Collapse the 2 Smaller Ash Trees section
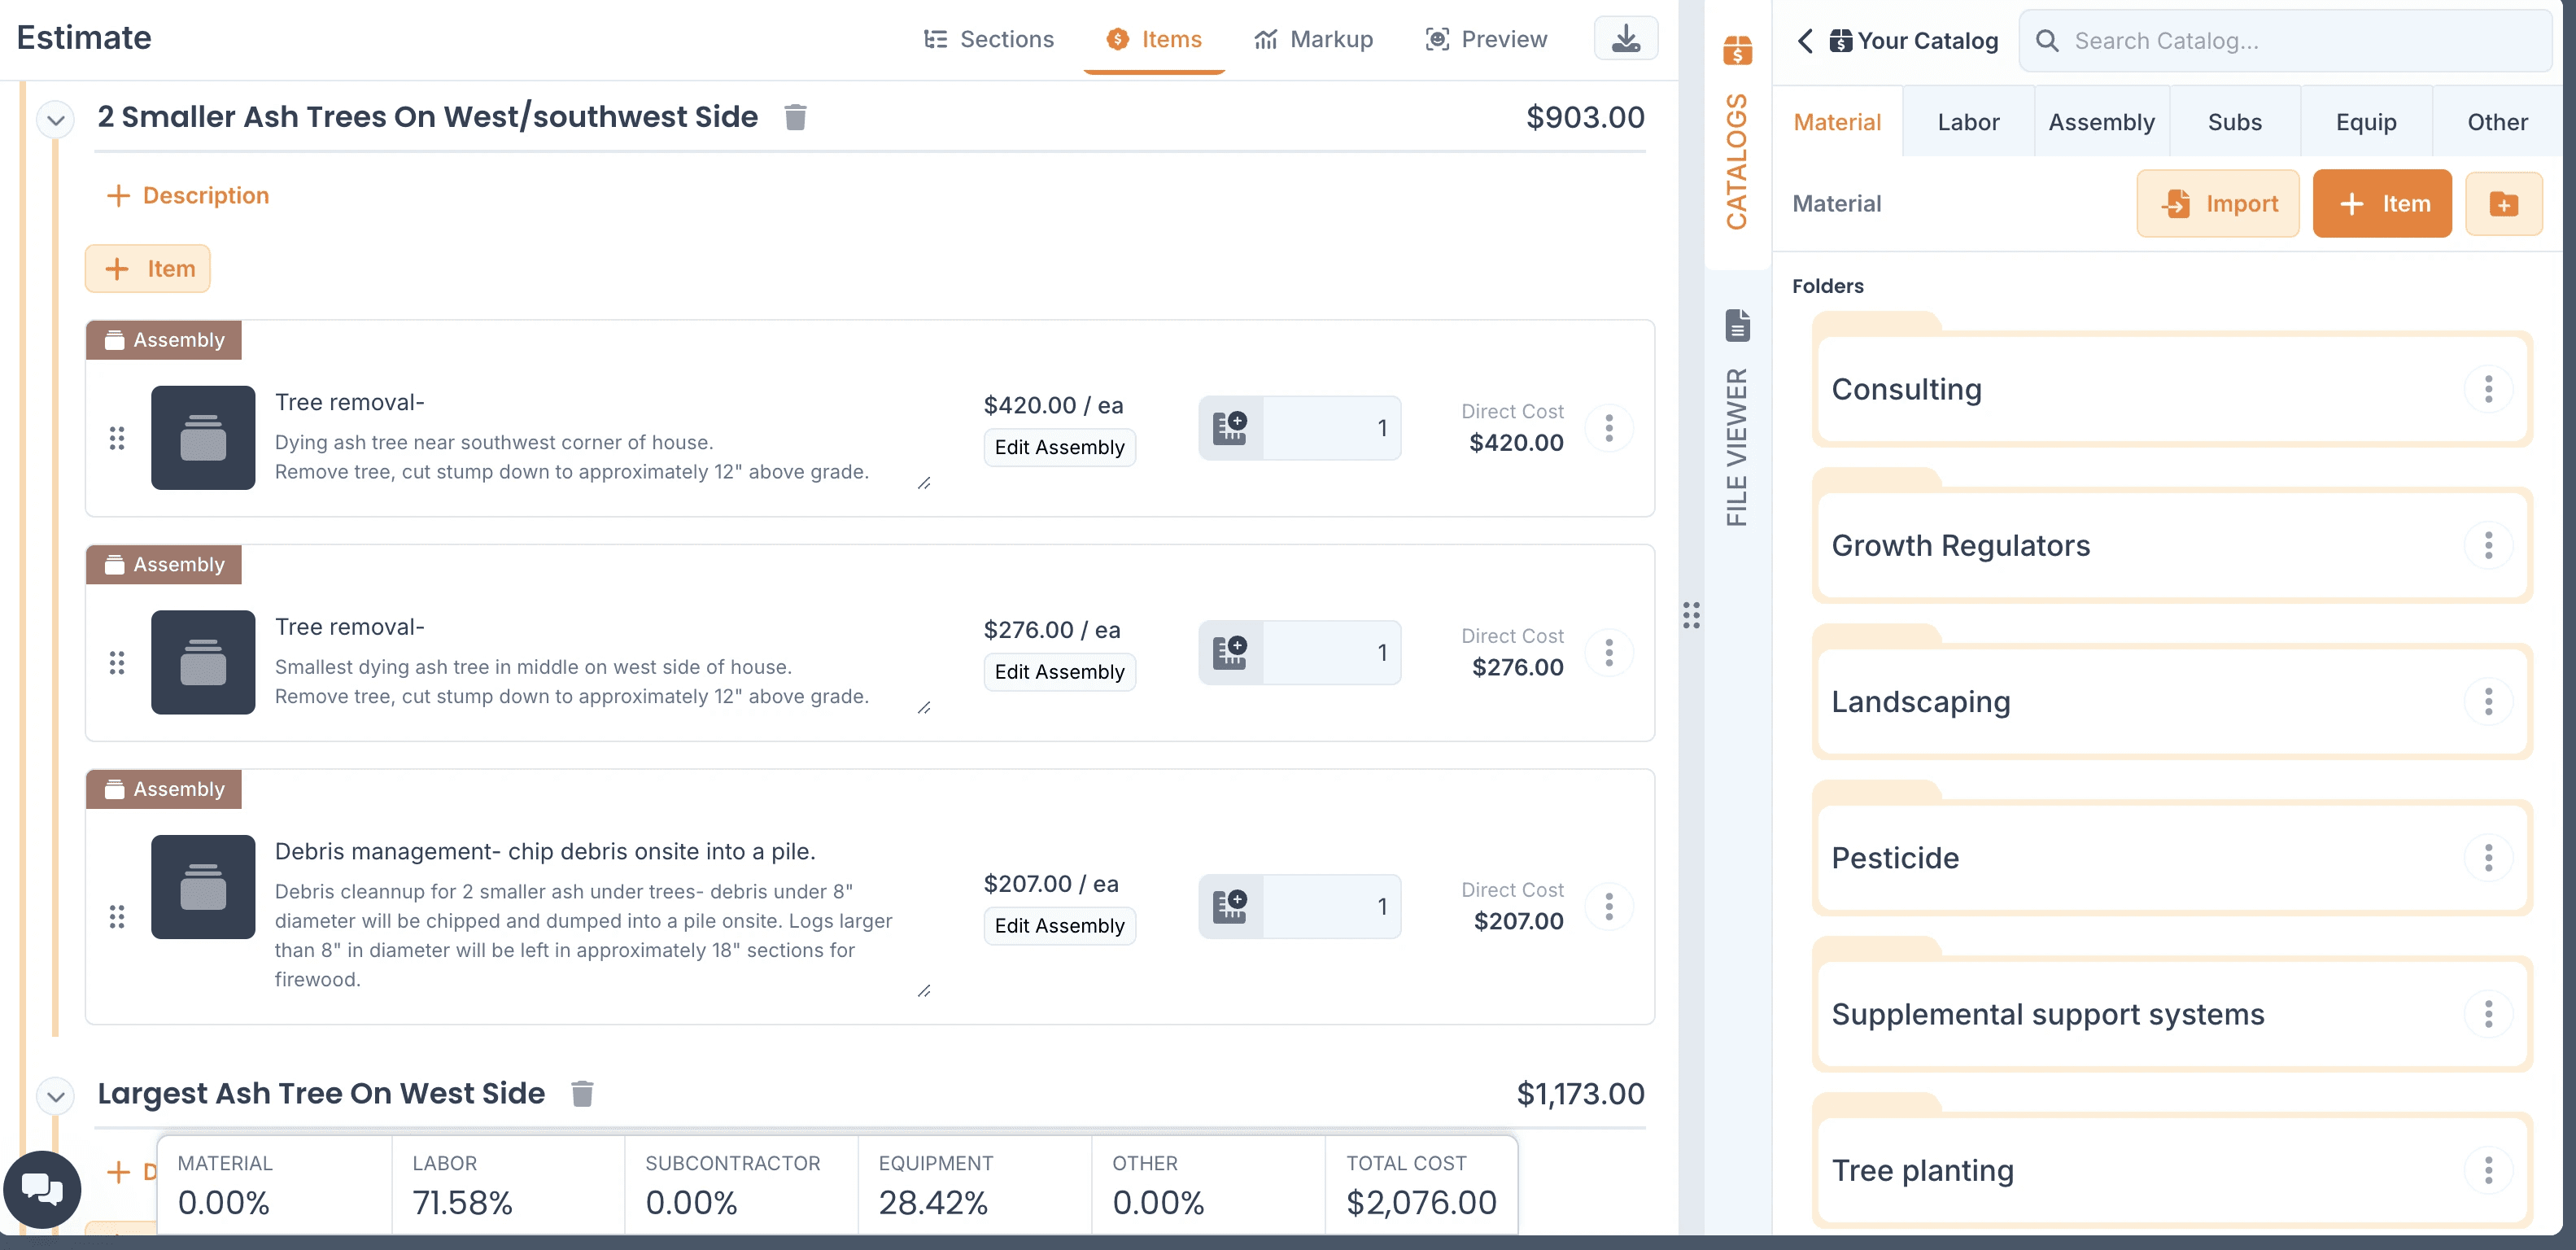2576x1250 pixels. (x=56, y=120)
